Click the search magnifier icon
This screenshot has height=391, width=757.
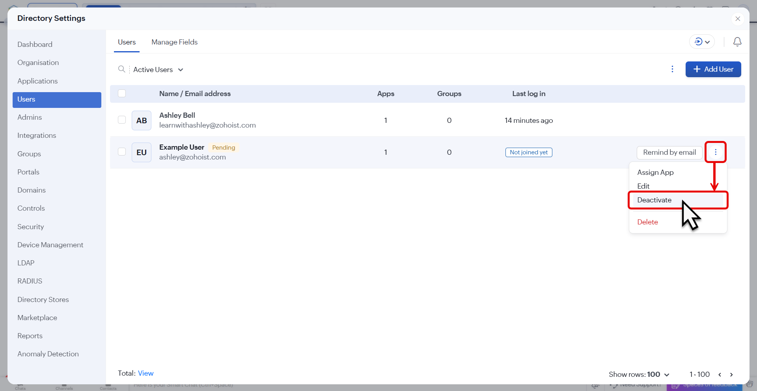click(121, 69)
